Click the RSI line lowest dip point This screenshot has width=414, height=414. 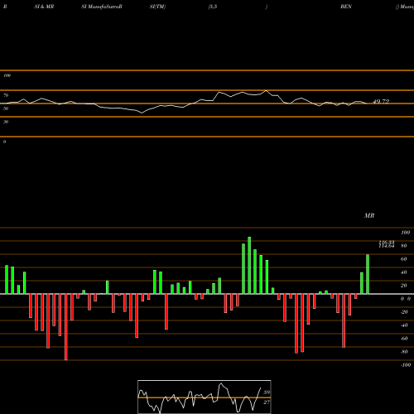click(x=142, y=113)
